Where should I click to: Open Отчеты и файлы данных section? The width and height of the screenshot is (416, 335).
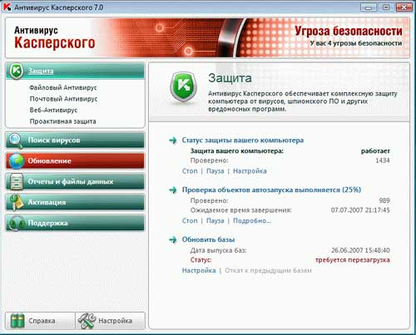coord(75,182)
